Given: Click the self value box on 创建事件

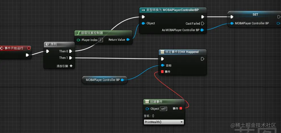Looking at the screenshot, I should 163,109.
